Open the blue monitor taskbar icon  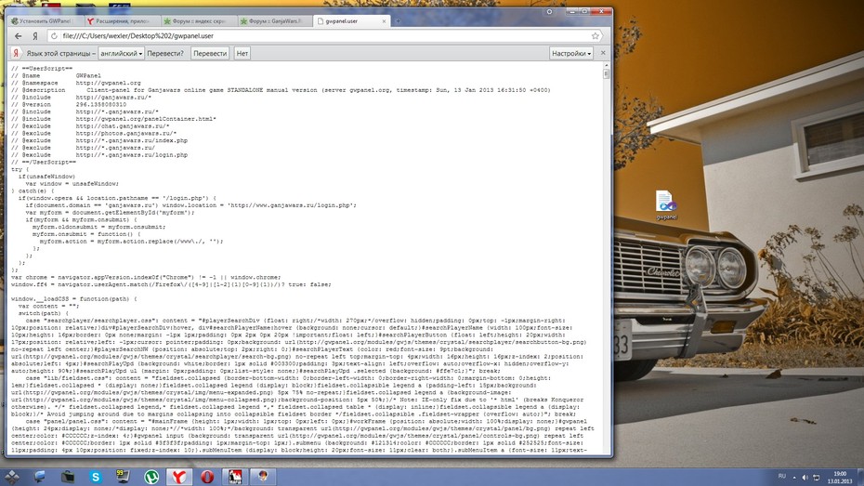[x=40, y=477]
